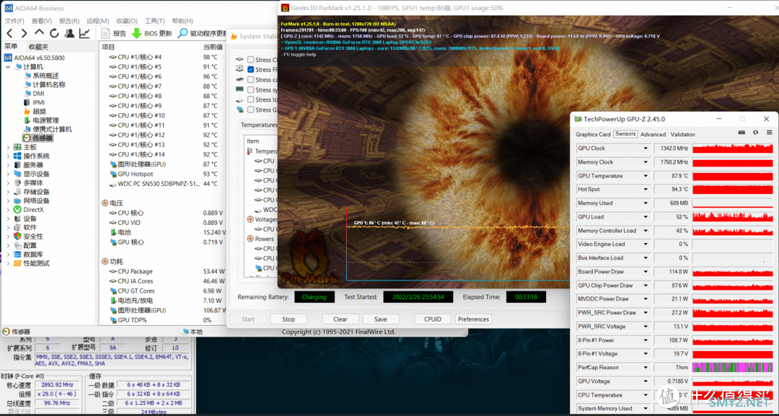The width and height of the screenshot is (779, 416).
Task: Expand 主板 tree node
Action: tap(8, 147)
